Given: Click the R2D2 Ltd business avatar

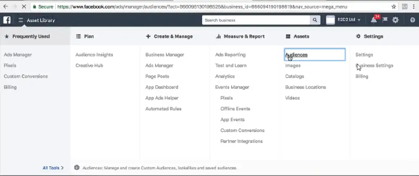Looking at the screenshot, I should click(330, 20).
